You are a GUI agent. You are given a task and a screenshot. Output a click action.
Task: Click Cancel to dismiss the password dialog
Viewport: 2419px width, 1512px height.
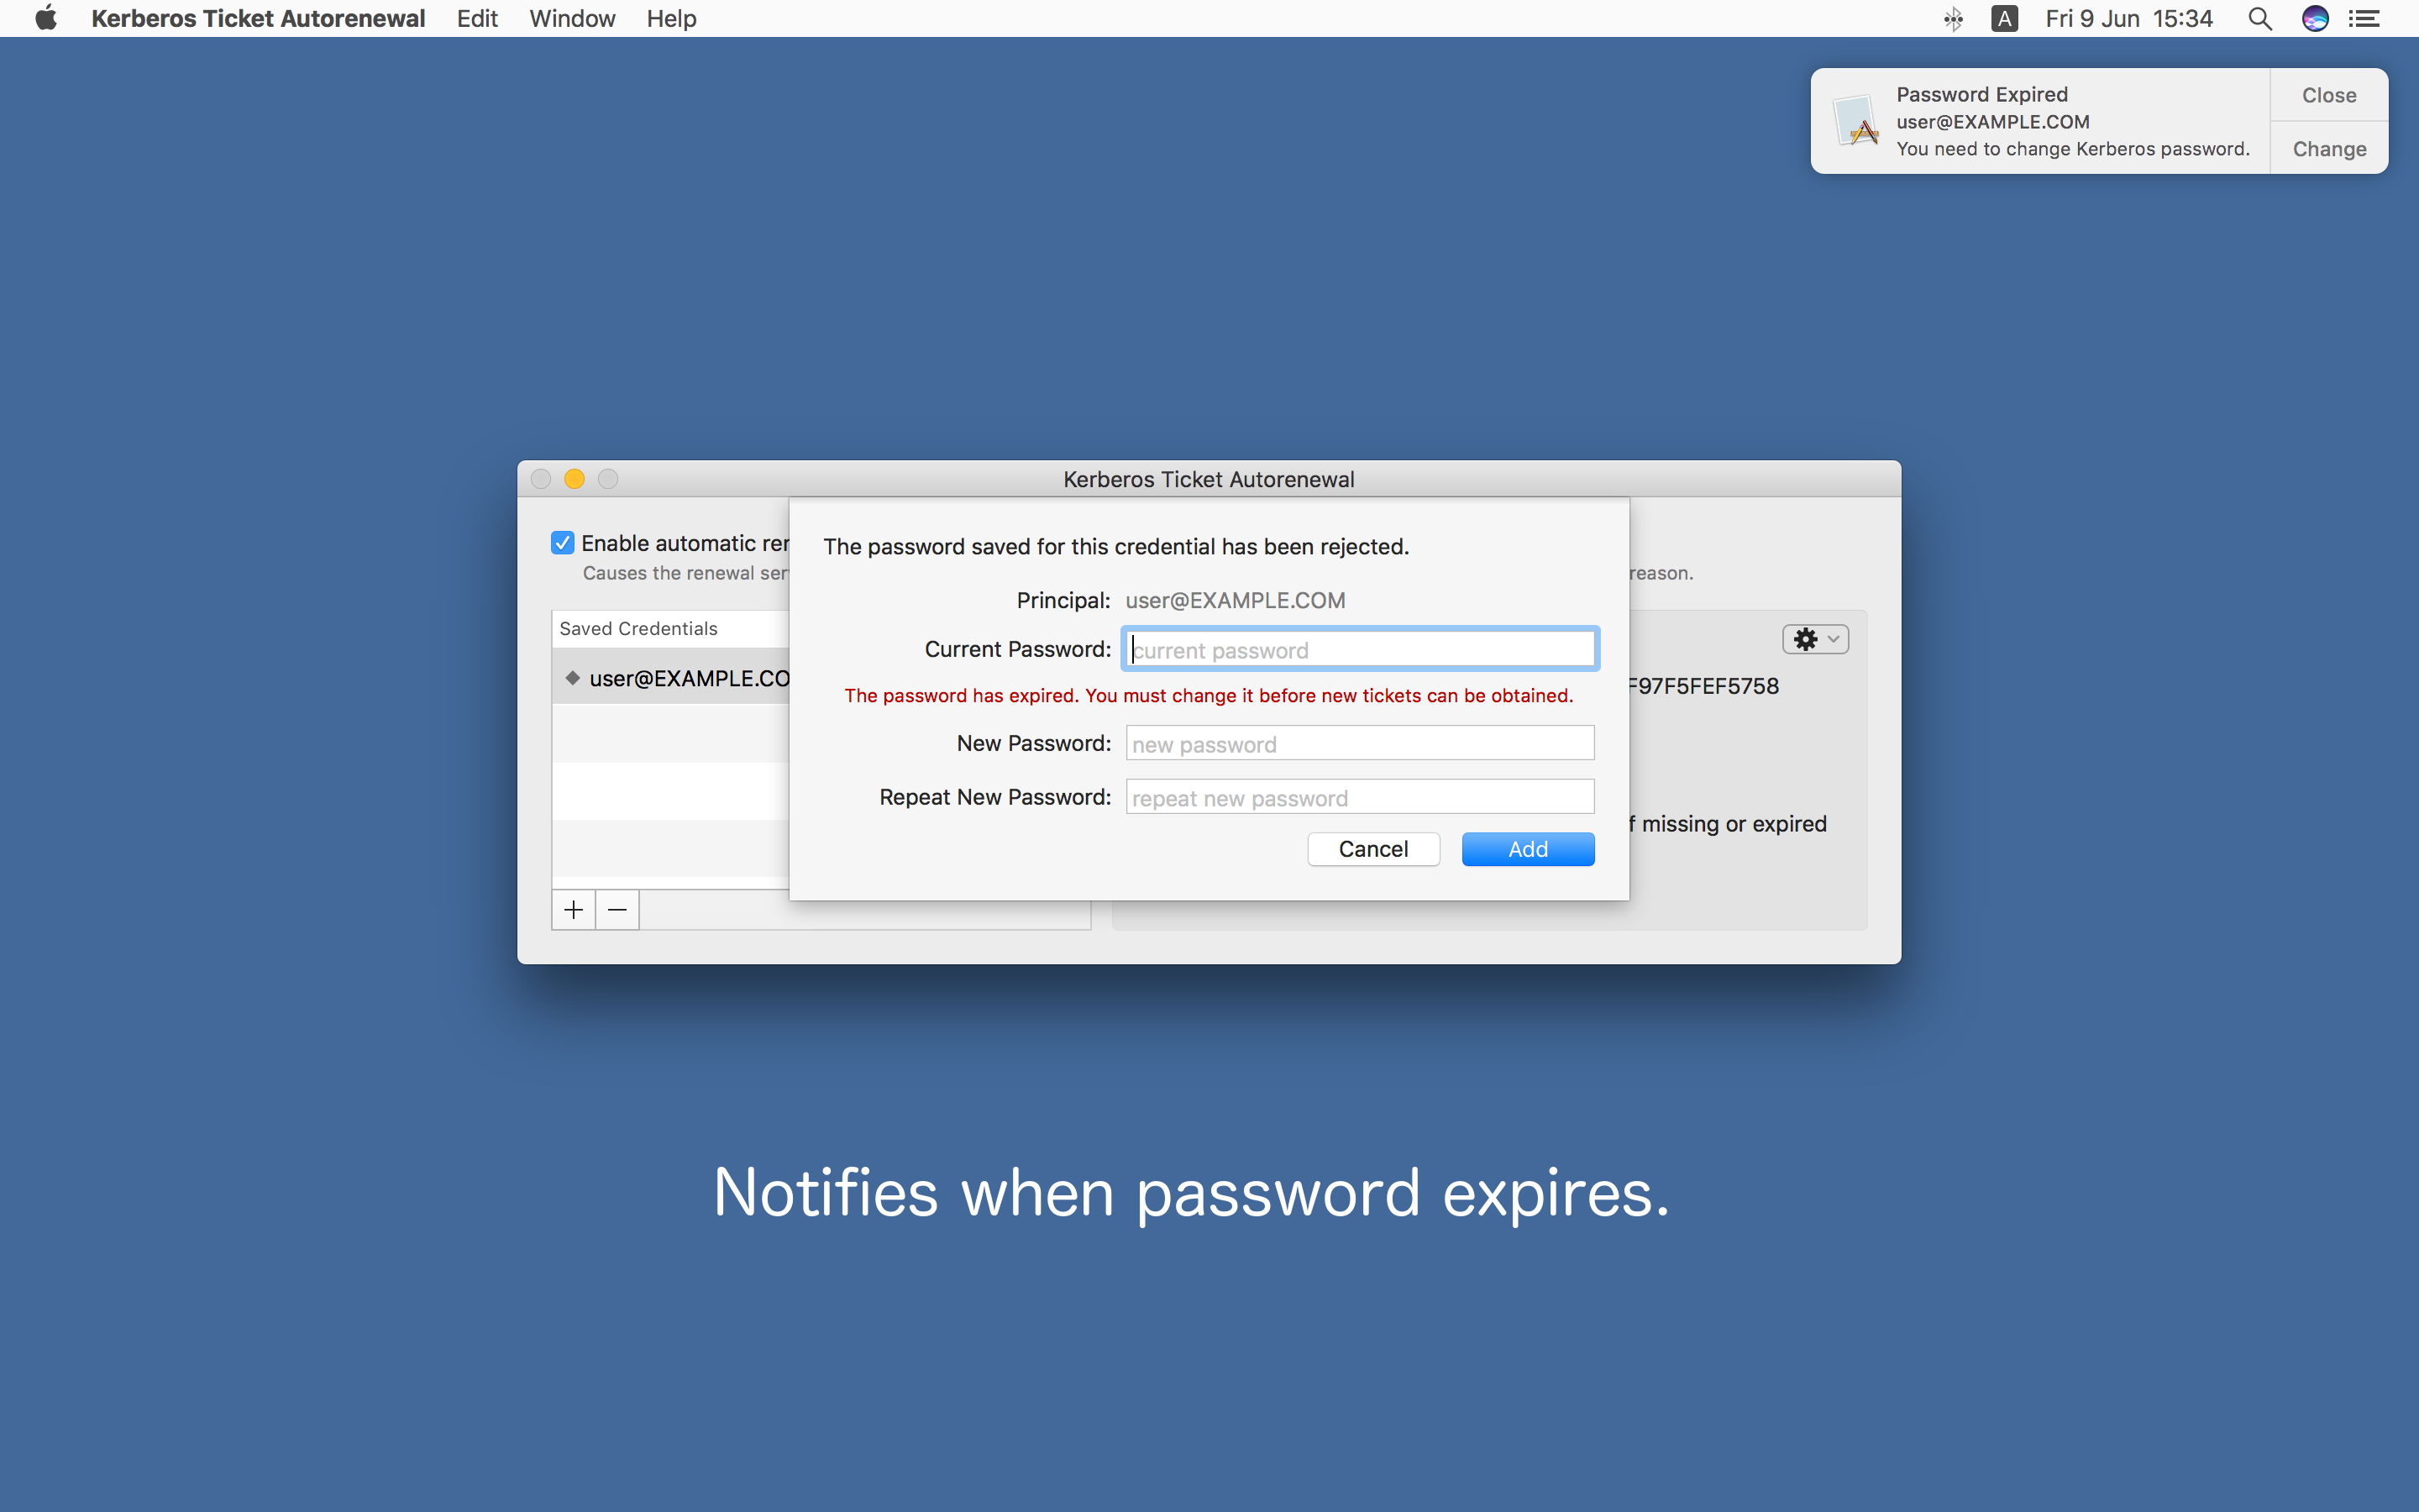[1372, 850]
